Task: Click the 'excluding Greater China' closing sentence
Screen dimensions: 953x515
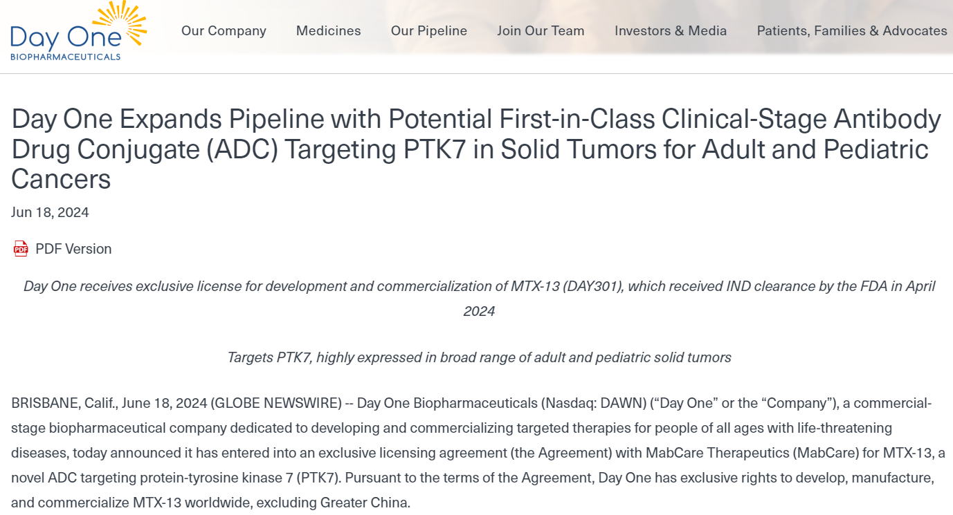Action: pos(333,503)
